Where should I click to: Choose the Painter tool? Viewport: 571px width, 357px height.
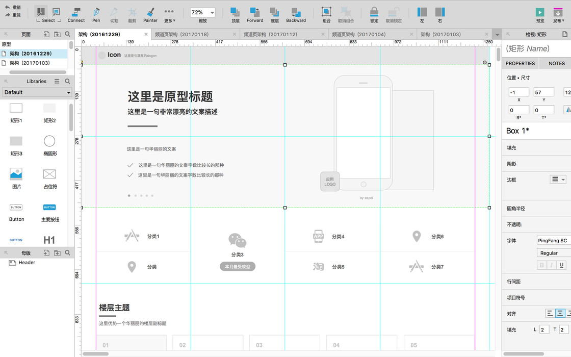click(150, 15)
